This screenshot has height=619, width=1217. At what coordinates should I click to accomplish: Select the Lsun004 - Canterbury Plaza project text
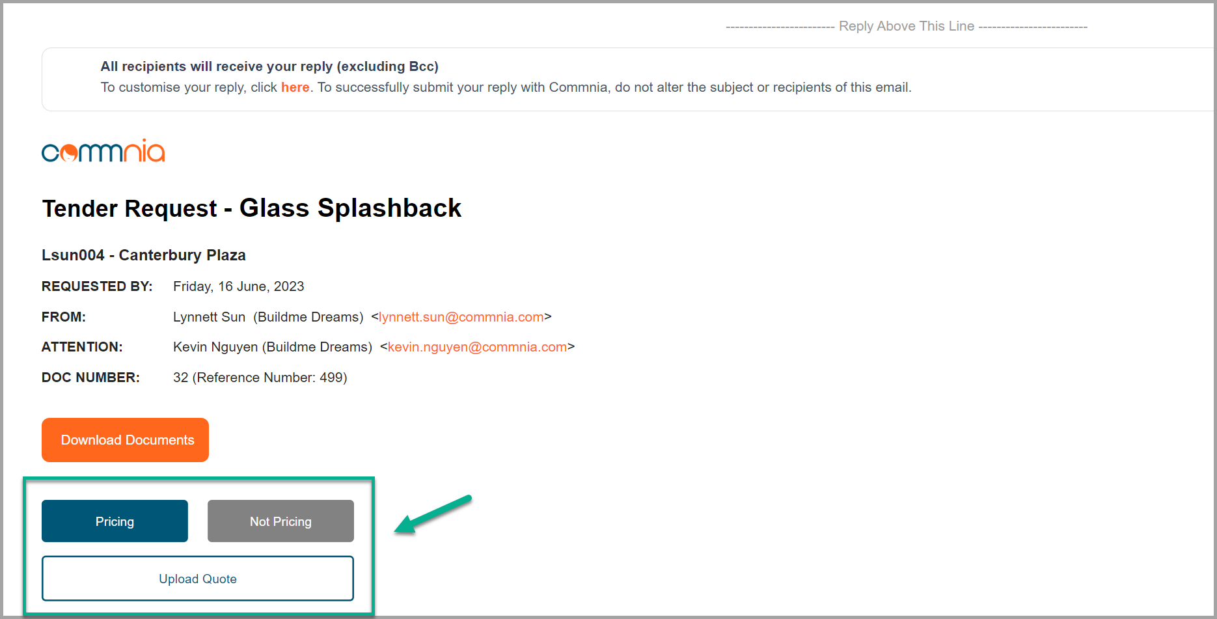[144, 255]
